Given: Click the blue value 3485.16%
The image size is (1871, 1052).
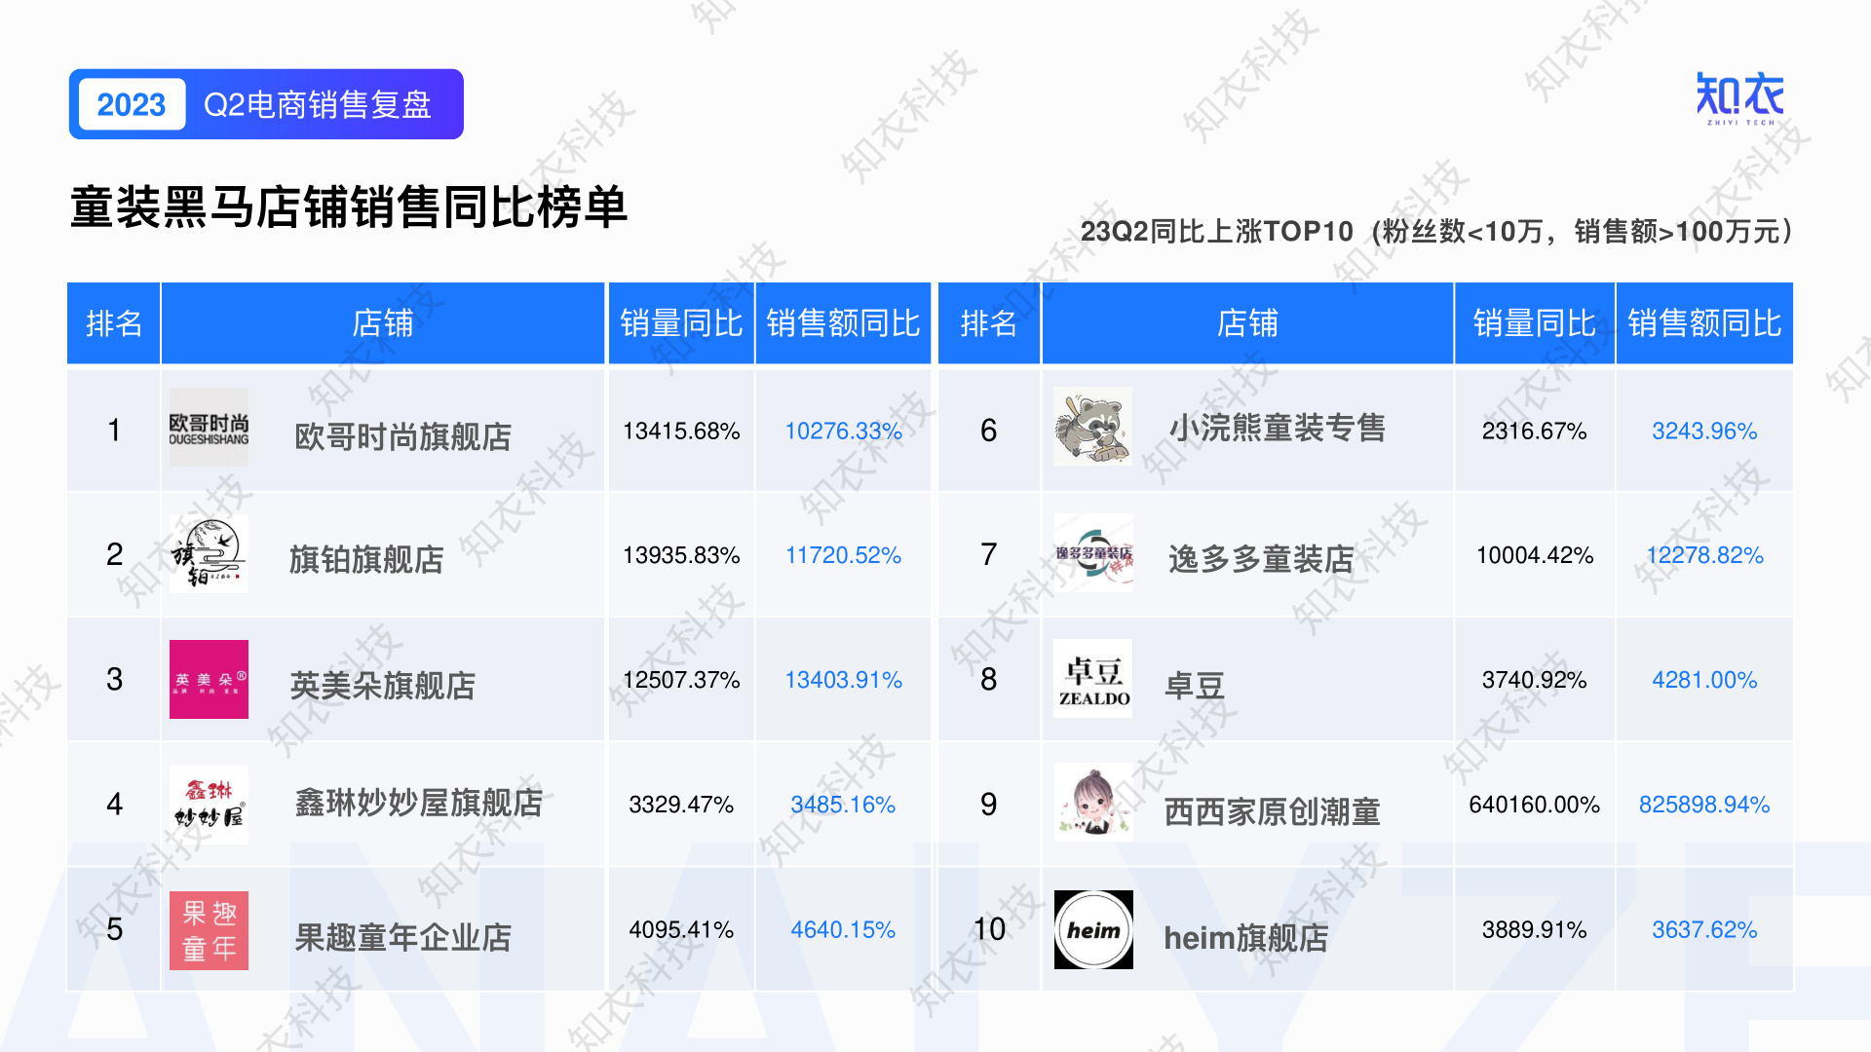Looking at the screenshot, I should [x=843, y=805].
